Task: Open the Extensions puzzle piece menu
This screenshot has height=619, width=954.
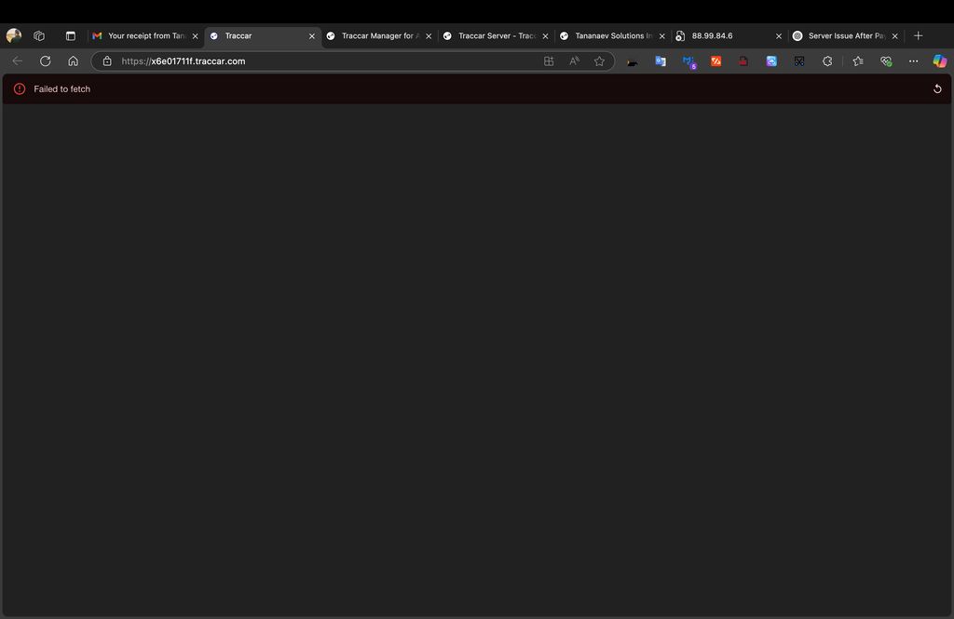Action: (827, 61)
